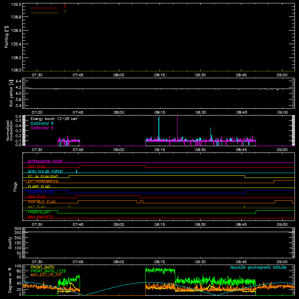299x299 pixels.
Task: Click the PARTICLE_FLAG label
Action: coord(42,202)
